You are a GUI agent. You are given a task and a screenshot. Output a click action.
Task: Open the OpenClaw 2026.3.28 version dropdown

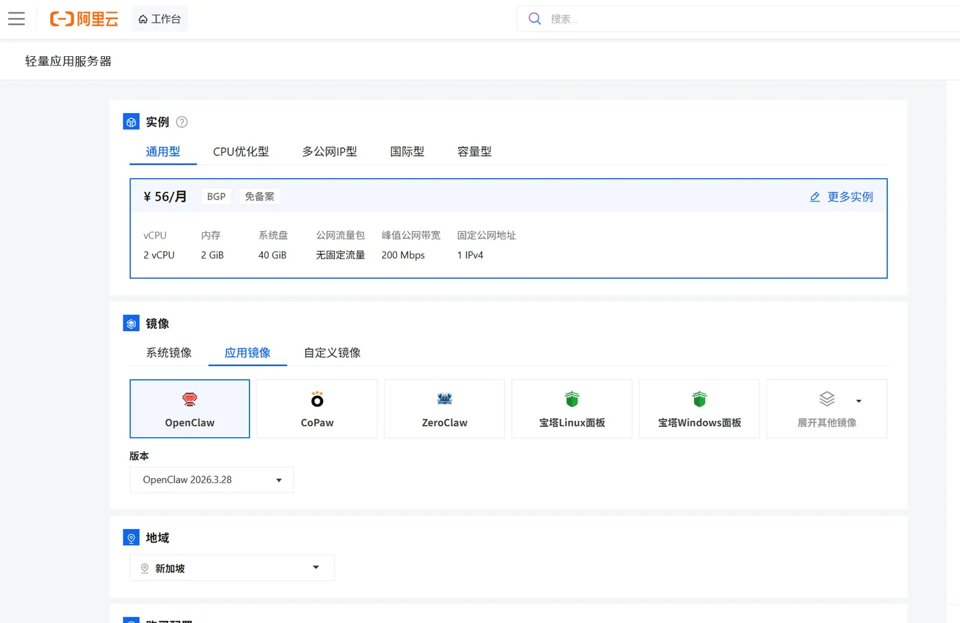coord(212,480)
